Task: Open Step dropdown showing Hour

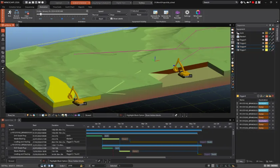Action: click(119, 15)
